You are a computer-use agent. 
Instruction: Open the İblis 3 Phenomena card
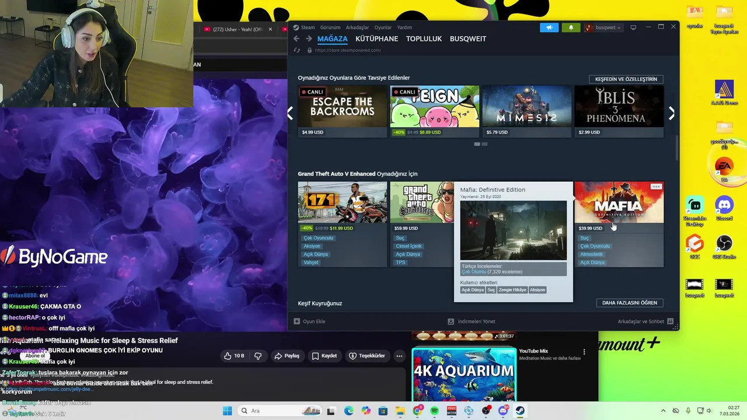tap(619, 111)
